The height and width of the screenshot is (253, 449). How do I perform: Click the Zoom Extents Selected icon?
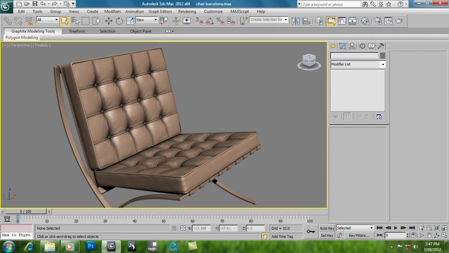point(437,228)
